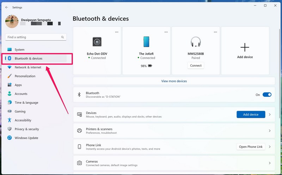Image resolution: width=282 pixels, height=175 pixels.
Task: Click the Privacy & security shield icon
Action: coord(10,129)
